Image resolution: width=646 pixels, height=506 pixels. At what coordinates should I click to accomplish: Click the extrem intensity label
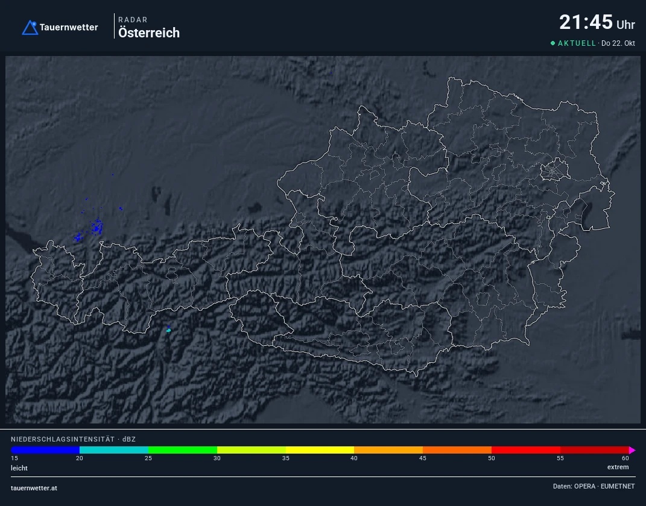[618, 467]
